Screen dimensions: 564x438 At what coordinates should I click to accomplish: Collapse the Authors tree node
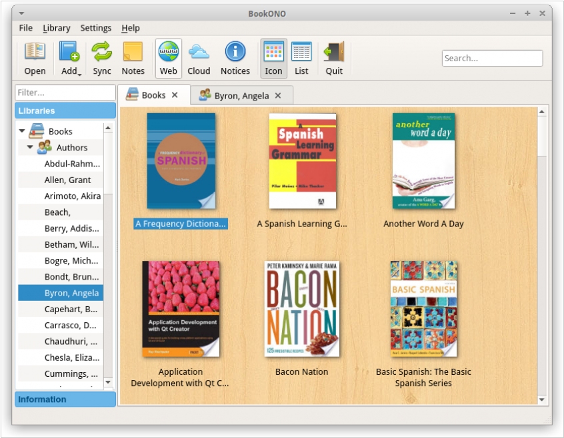pyautogui.click(x=30, y=148)
